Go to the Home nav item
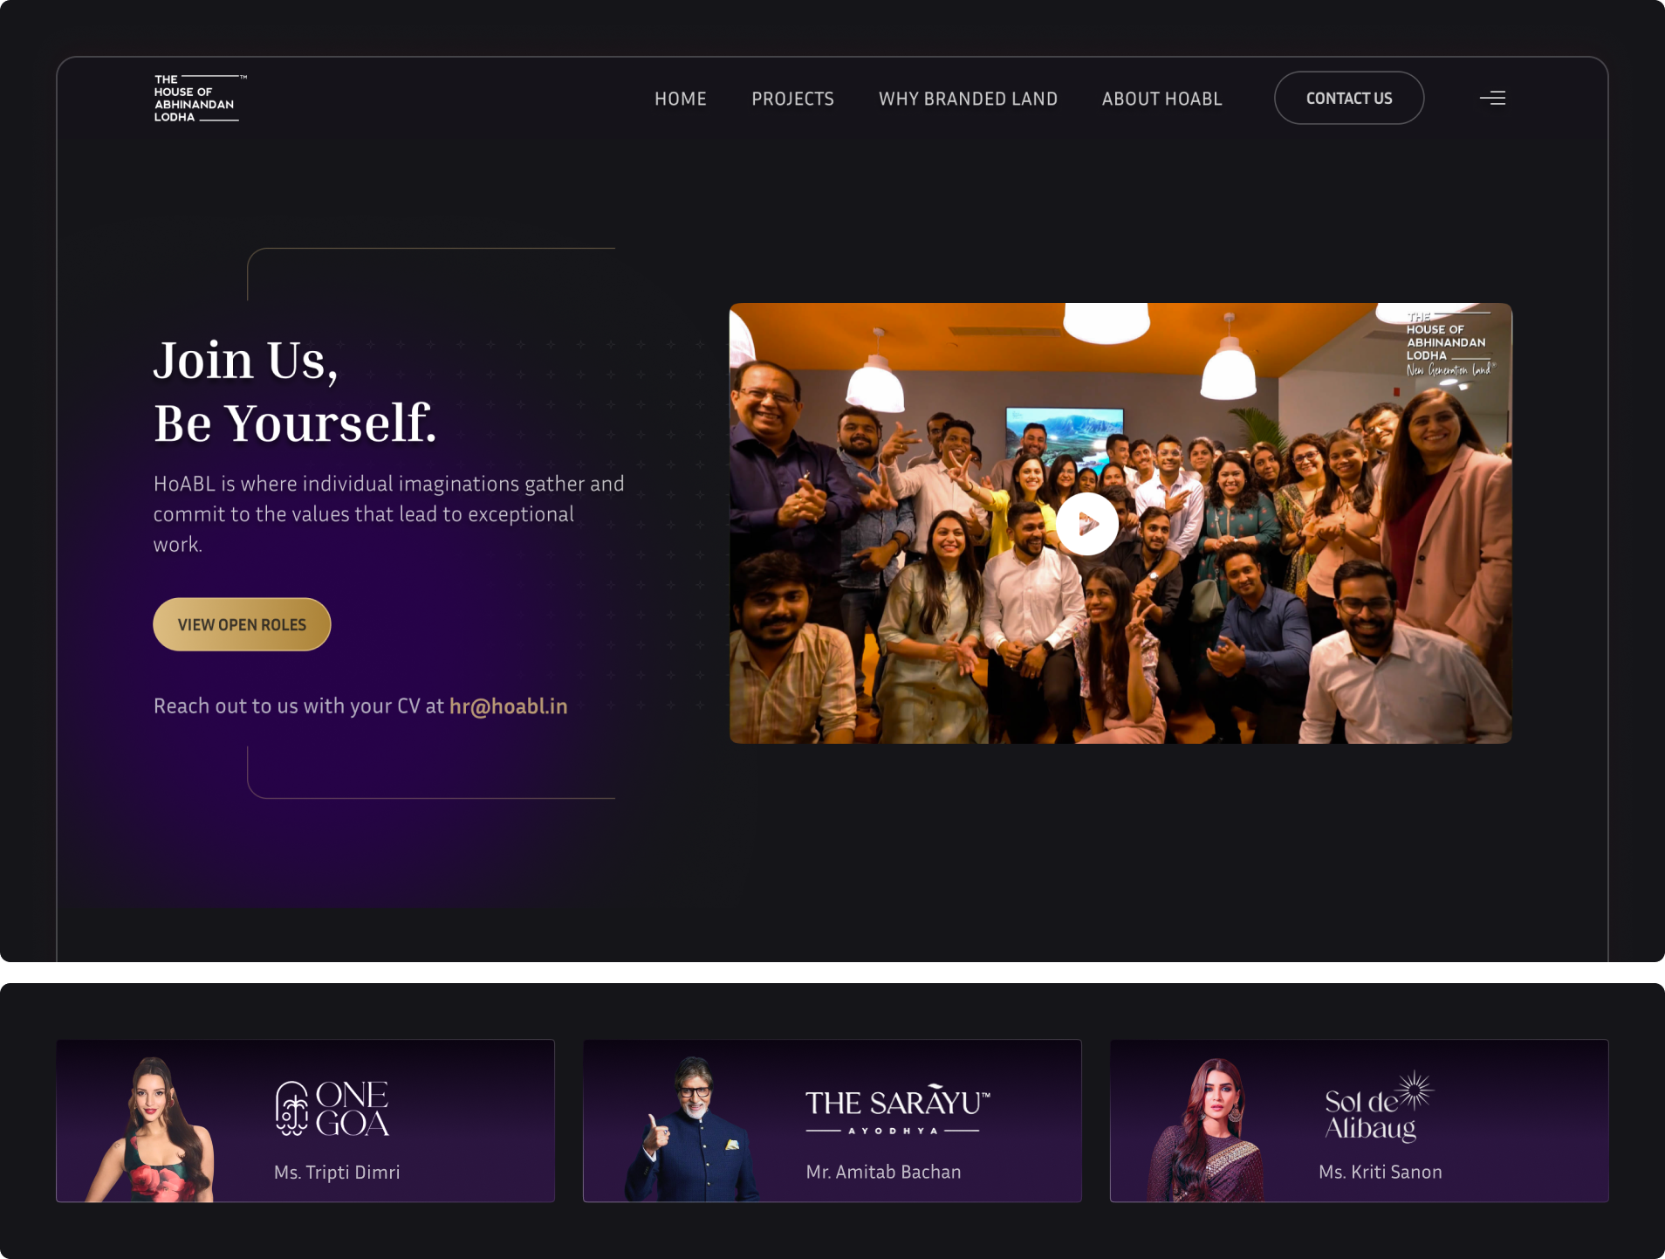The width and height of the screenshot is (1665, 1259). (x=681, y=99)
